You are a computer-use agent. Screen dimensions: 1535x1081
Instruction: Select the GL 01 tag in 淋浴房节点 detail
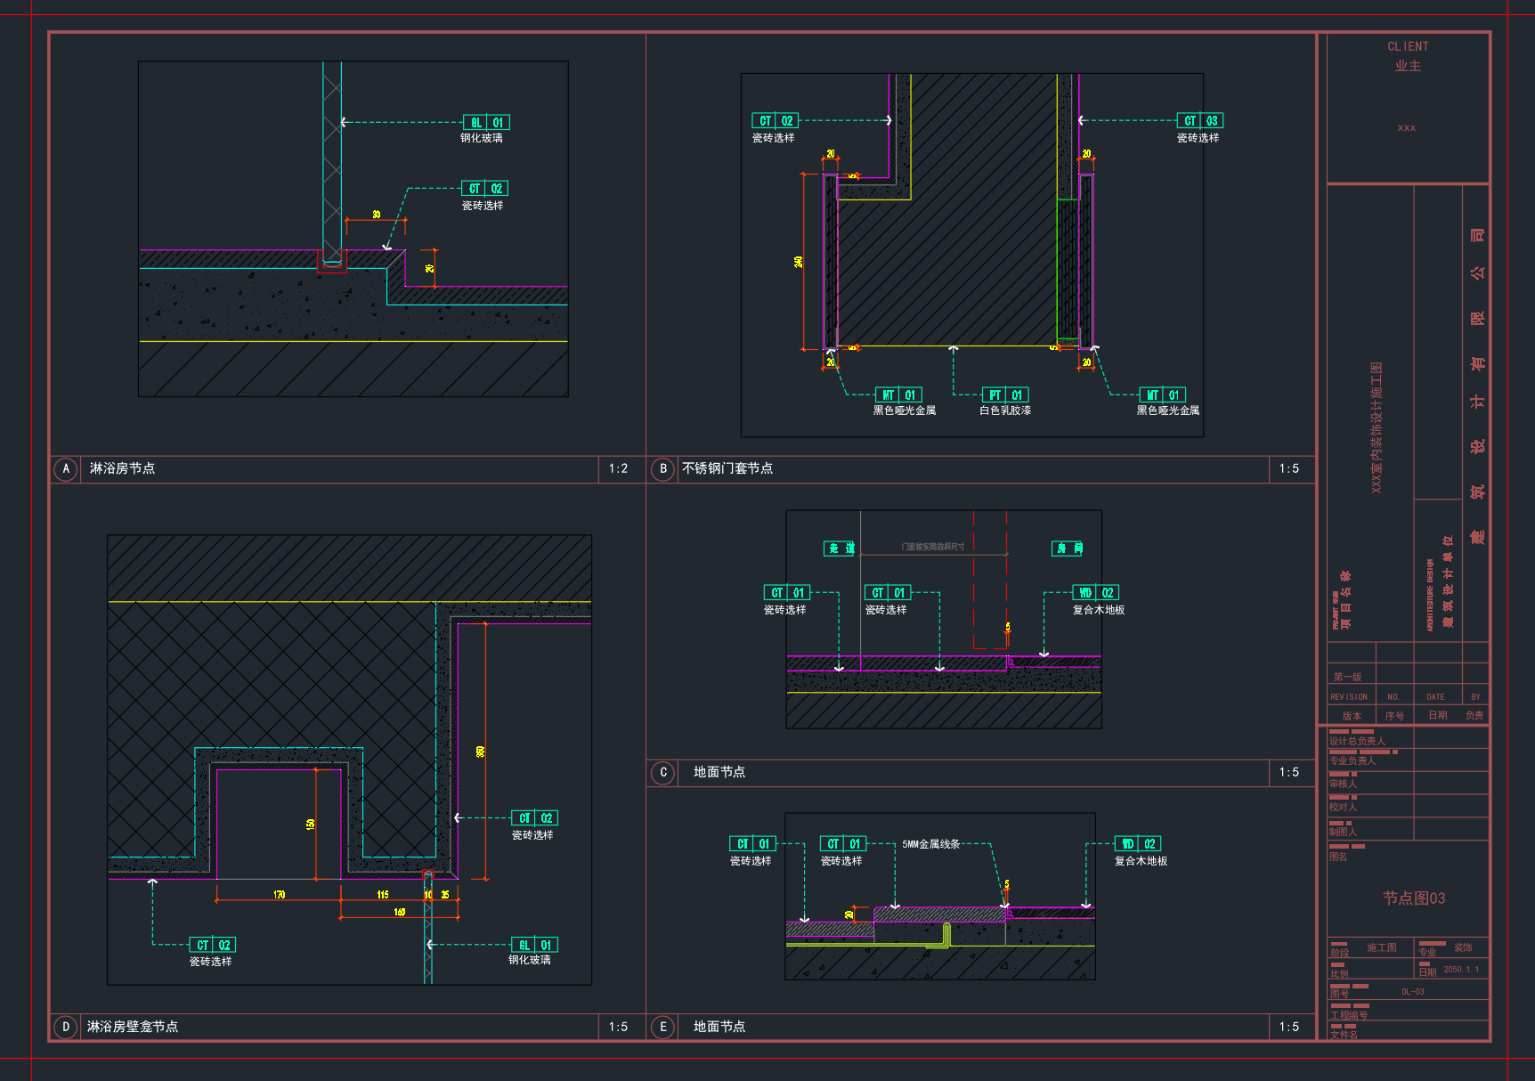pos(486,123)
